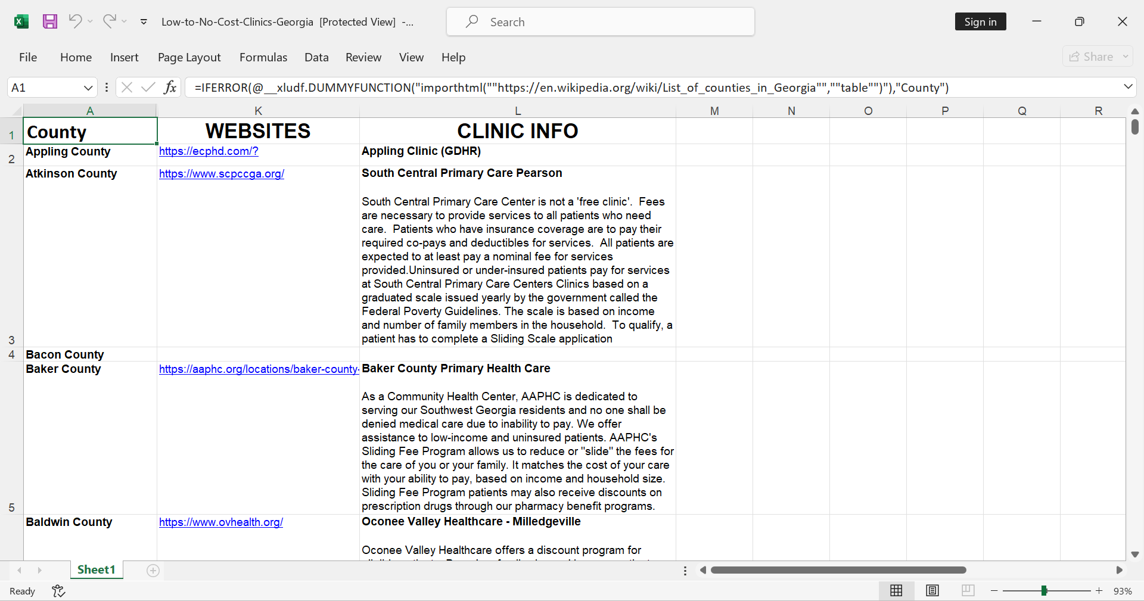The width and height of the screenshot is (1144, 601).
Task: Switch to Page Break Preview
Action: [x=968, y=590]
